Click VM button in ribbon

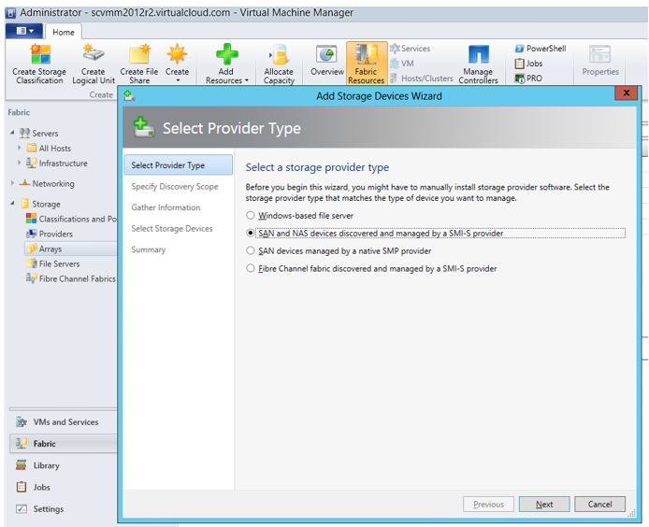402,64
